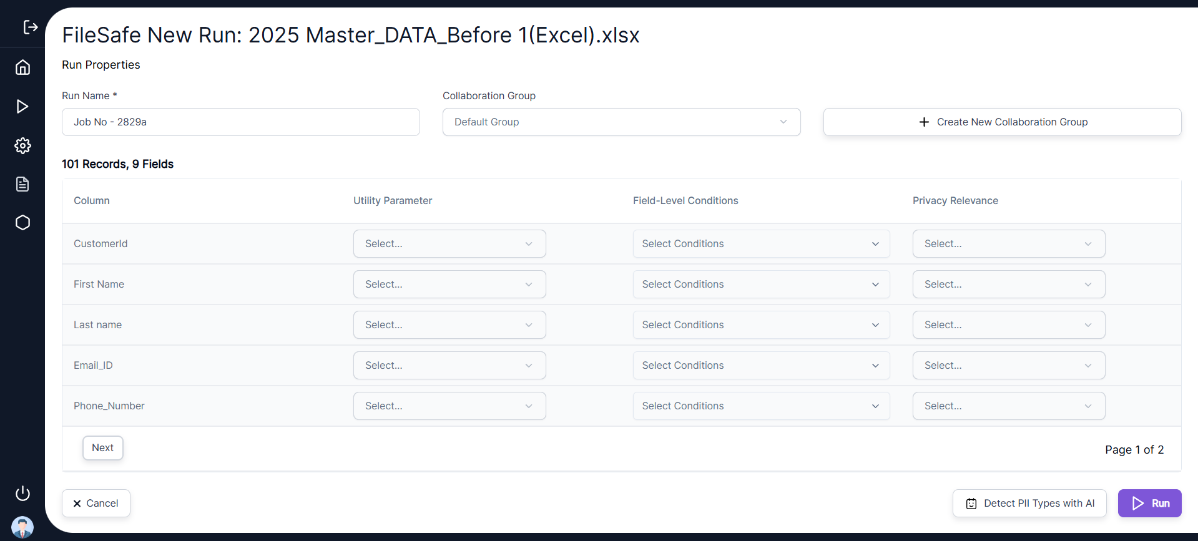Click Detect PII Types with AI

1029,504
